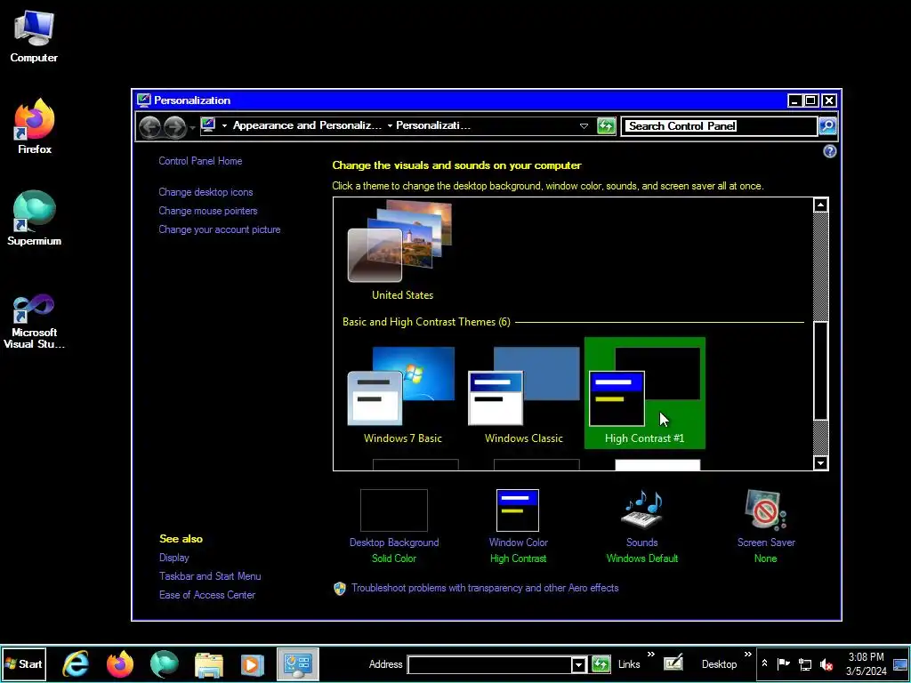Screen dimensions: 911x683
Task: Select the Supermium desktop shortcut
Action: tap(35, 219)
